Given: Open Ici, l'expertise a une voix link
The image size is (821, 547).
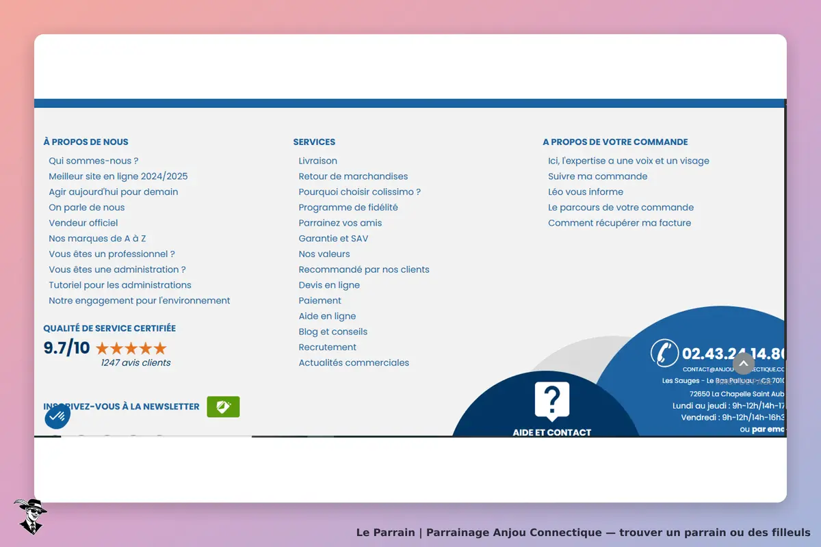Looking at the screenshot, I should click(x=629, y=161).
